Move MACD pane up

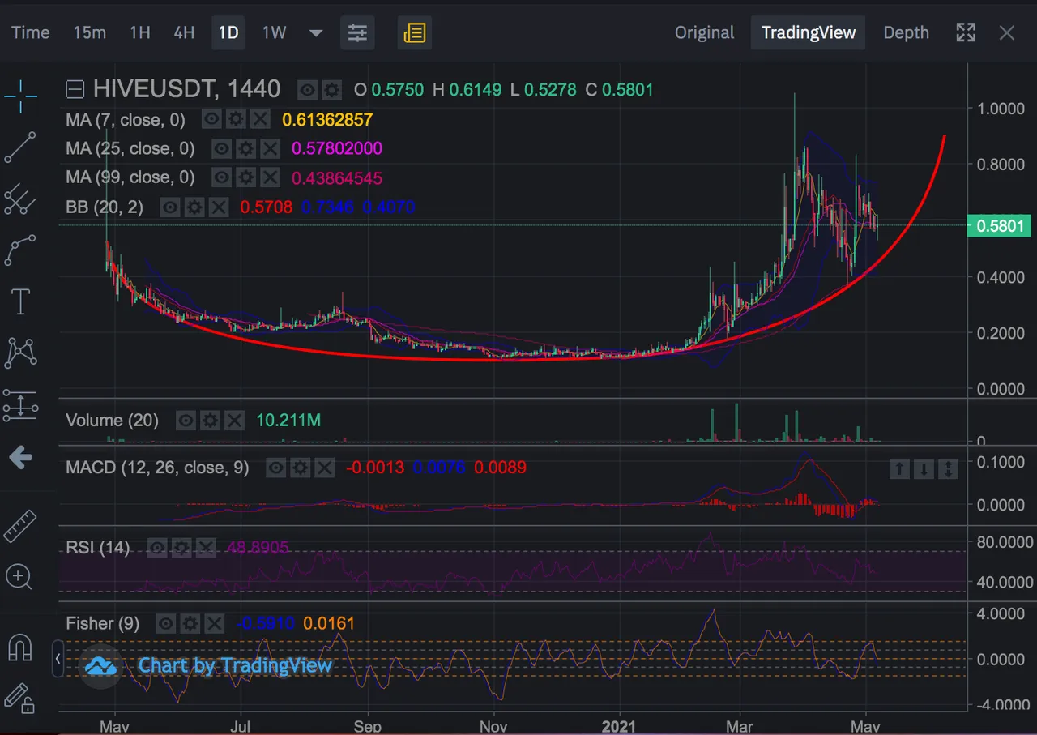point(900,468)
